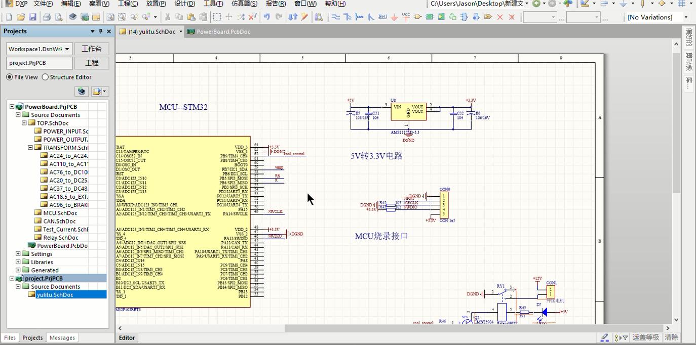Viewport: 696px width, 345px height.
Task: Select MCU.SchDoc in the project tree
Action: (60, 213)
